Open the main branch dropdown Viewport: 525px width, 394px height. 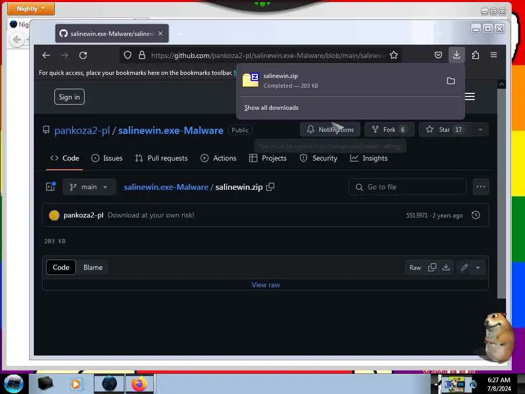tap(89, 187)
